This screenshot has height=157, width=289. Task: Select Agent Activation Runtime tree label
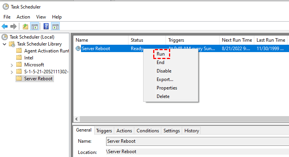click(46, 51)
